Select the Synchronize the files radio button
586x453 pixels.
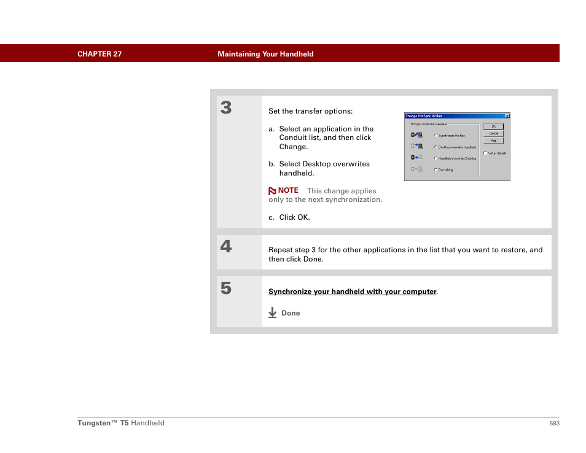click(x=436, y=136)
